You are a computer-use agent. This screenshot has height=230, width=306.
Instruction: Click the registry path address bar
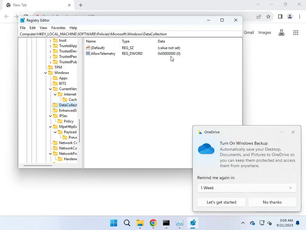point(130,34)
